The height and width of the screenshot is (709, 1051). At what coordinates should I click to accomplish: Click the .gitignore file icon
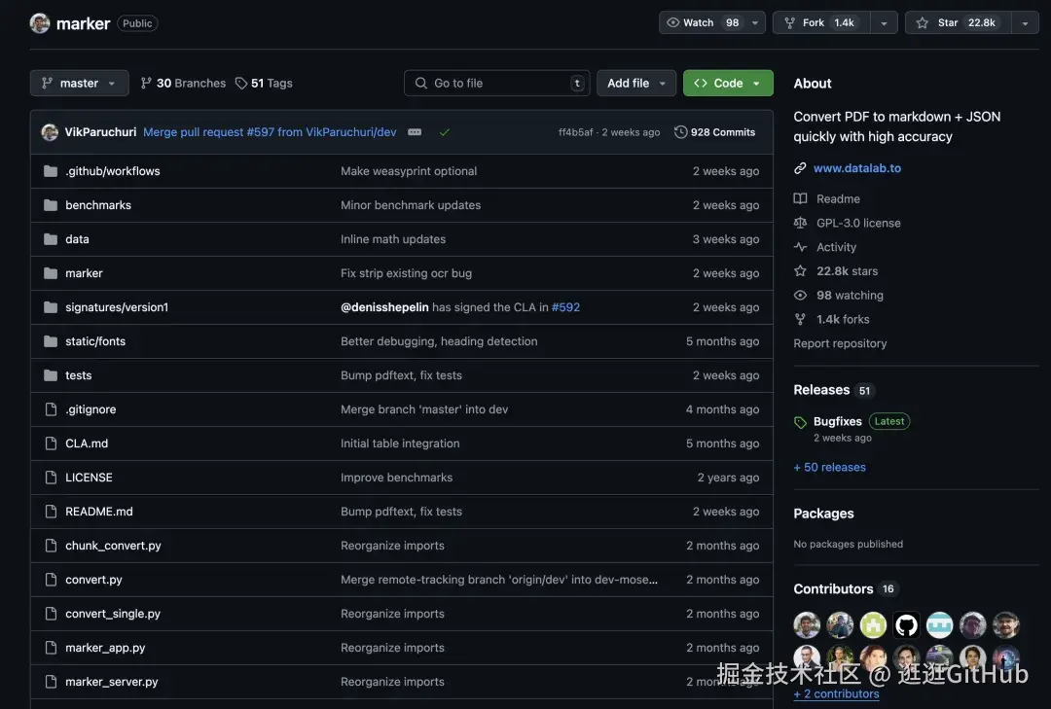pos(51,409)
